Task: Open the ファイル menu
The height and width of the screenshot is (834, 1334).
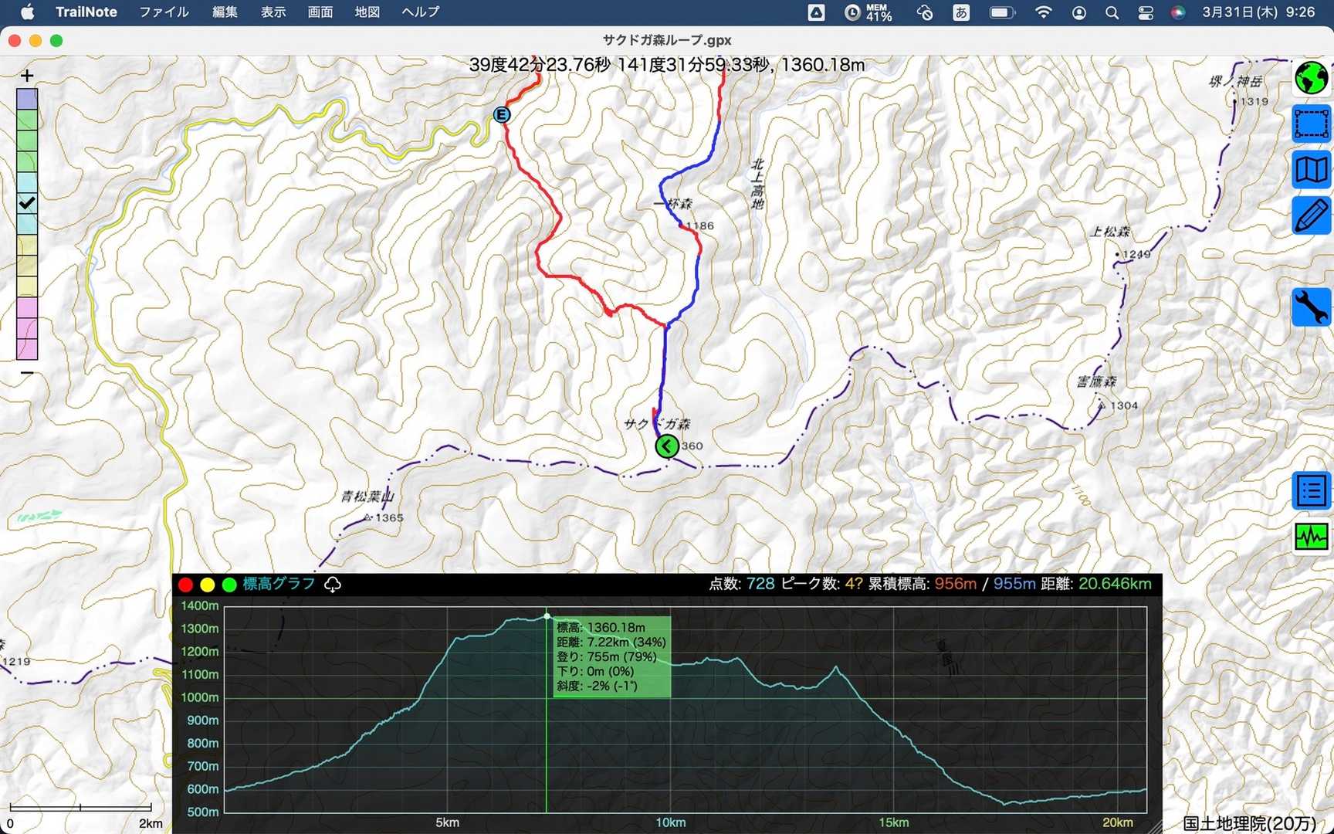Action: point(164,12)
